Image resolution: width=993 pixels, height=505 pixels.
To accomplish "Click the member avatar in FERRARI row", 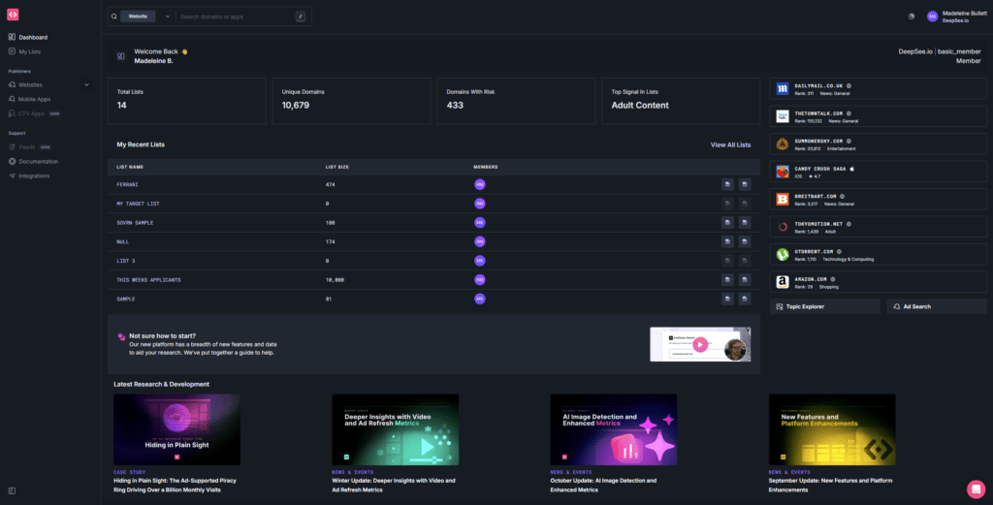I will click(x=480, y=185).
